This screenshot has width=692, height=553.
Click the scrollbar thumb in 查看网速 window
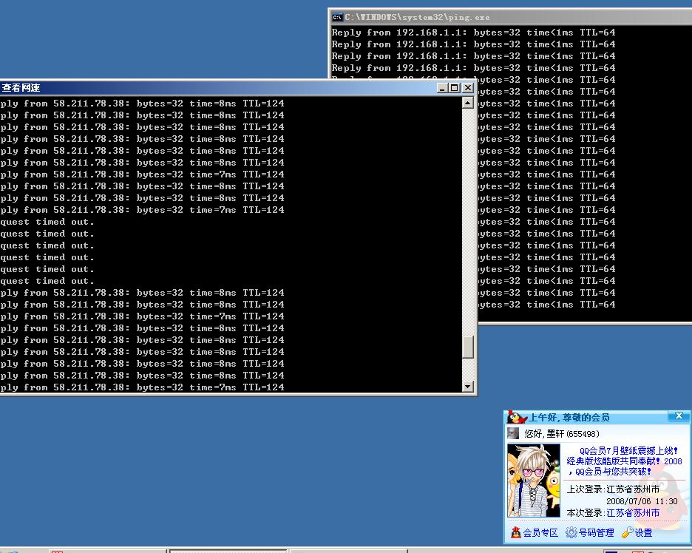point(468,347)
